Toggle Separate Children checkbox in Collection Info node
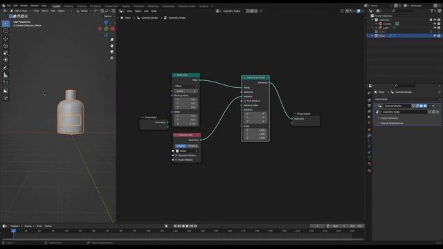This screenshot has width=443, height=249. tap(177, 156)
